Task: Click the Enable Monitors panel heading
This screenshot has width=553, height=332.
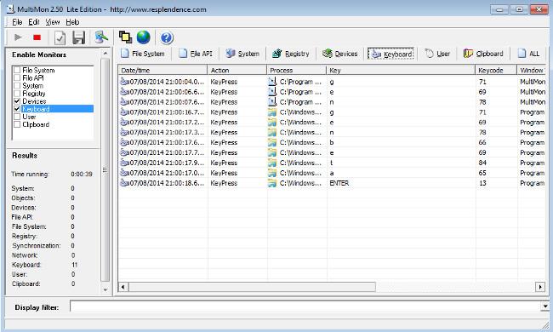Action: (39, 54)
